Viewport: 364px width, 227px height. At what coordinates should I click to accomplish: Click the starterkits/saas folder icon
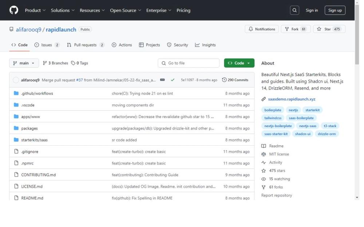(x=16, y=140)
